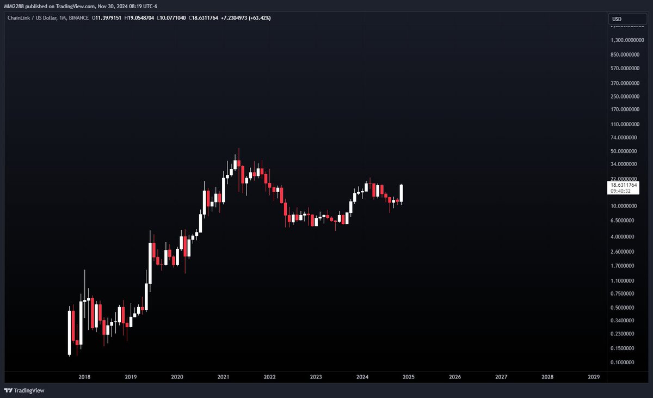Click the 2024 time axis label
Screen dimensions: 653x398
pyautogui.click(x=362, y=377)
